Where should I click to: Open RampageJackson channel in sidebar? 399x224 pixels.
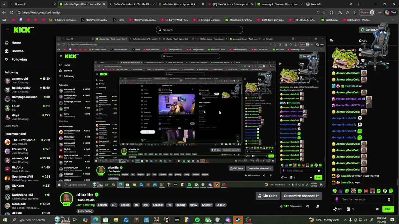click(27, 99)
